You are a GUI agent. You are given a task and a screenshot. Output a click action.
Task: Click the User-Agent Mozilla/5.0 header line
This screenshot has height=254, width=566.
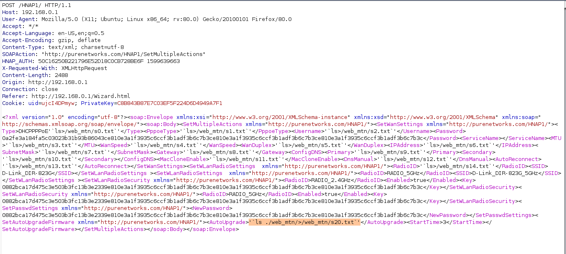[x=147, y=19]
